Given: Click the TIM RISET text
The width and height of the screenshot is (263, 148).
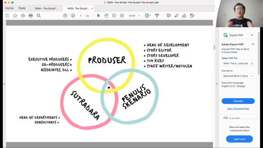Looking at the screenshot, I should (155, 61).
